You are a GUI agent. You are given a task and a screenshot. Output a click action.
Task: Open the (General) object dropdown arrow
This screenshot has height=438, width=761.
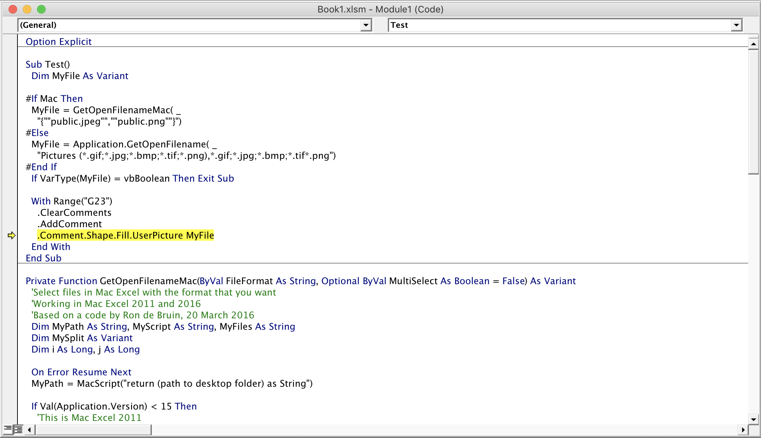(366, 25)
